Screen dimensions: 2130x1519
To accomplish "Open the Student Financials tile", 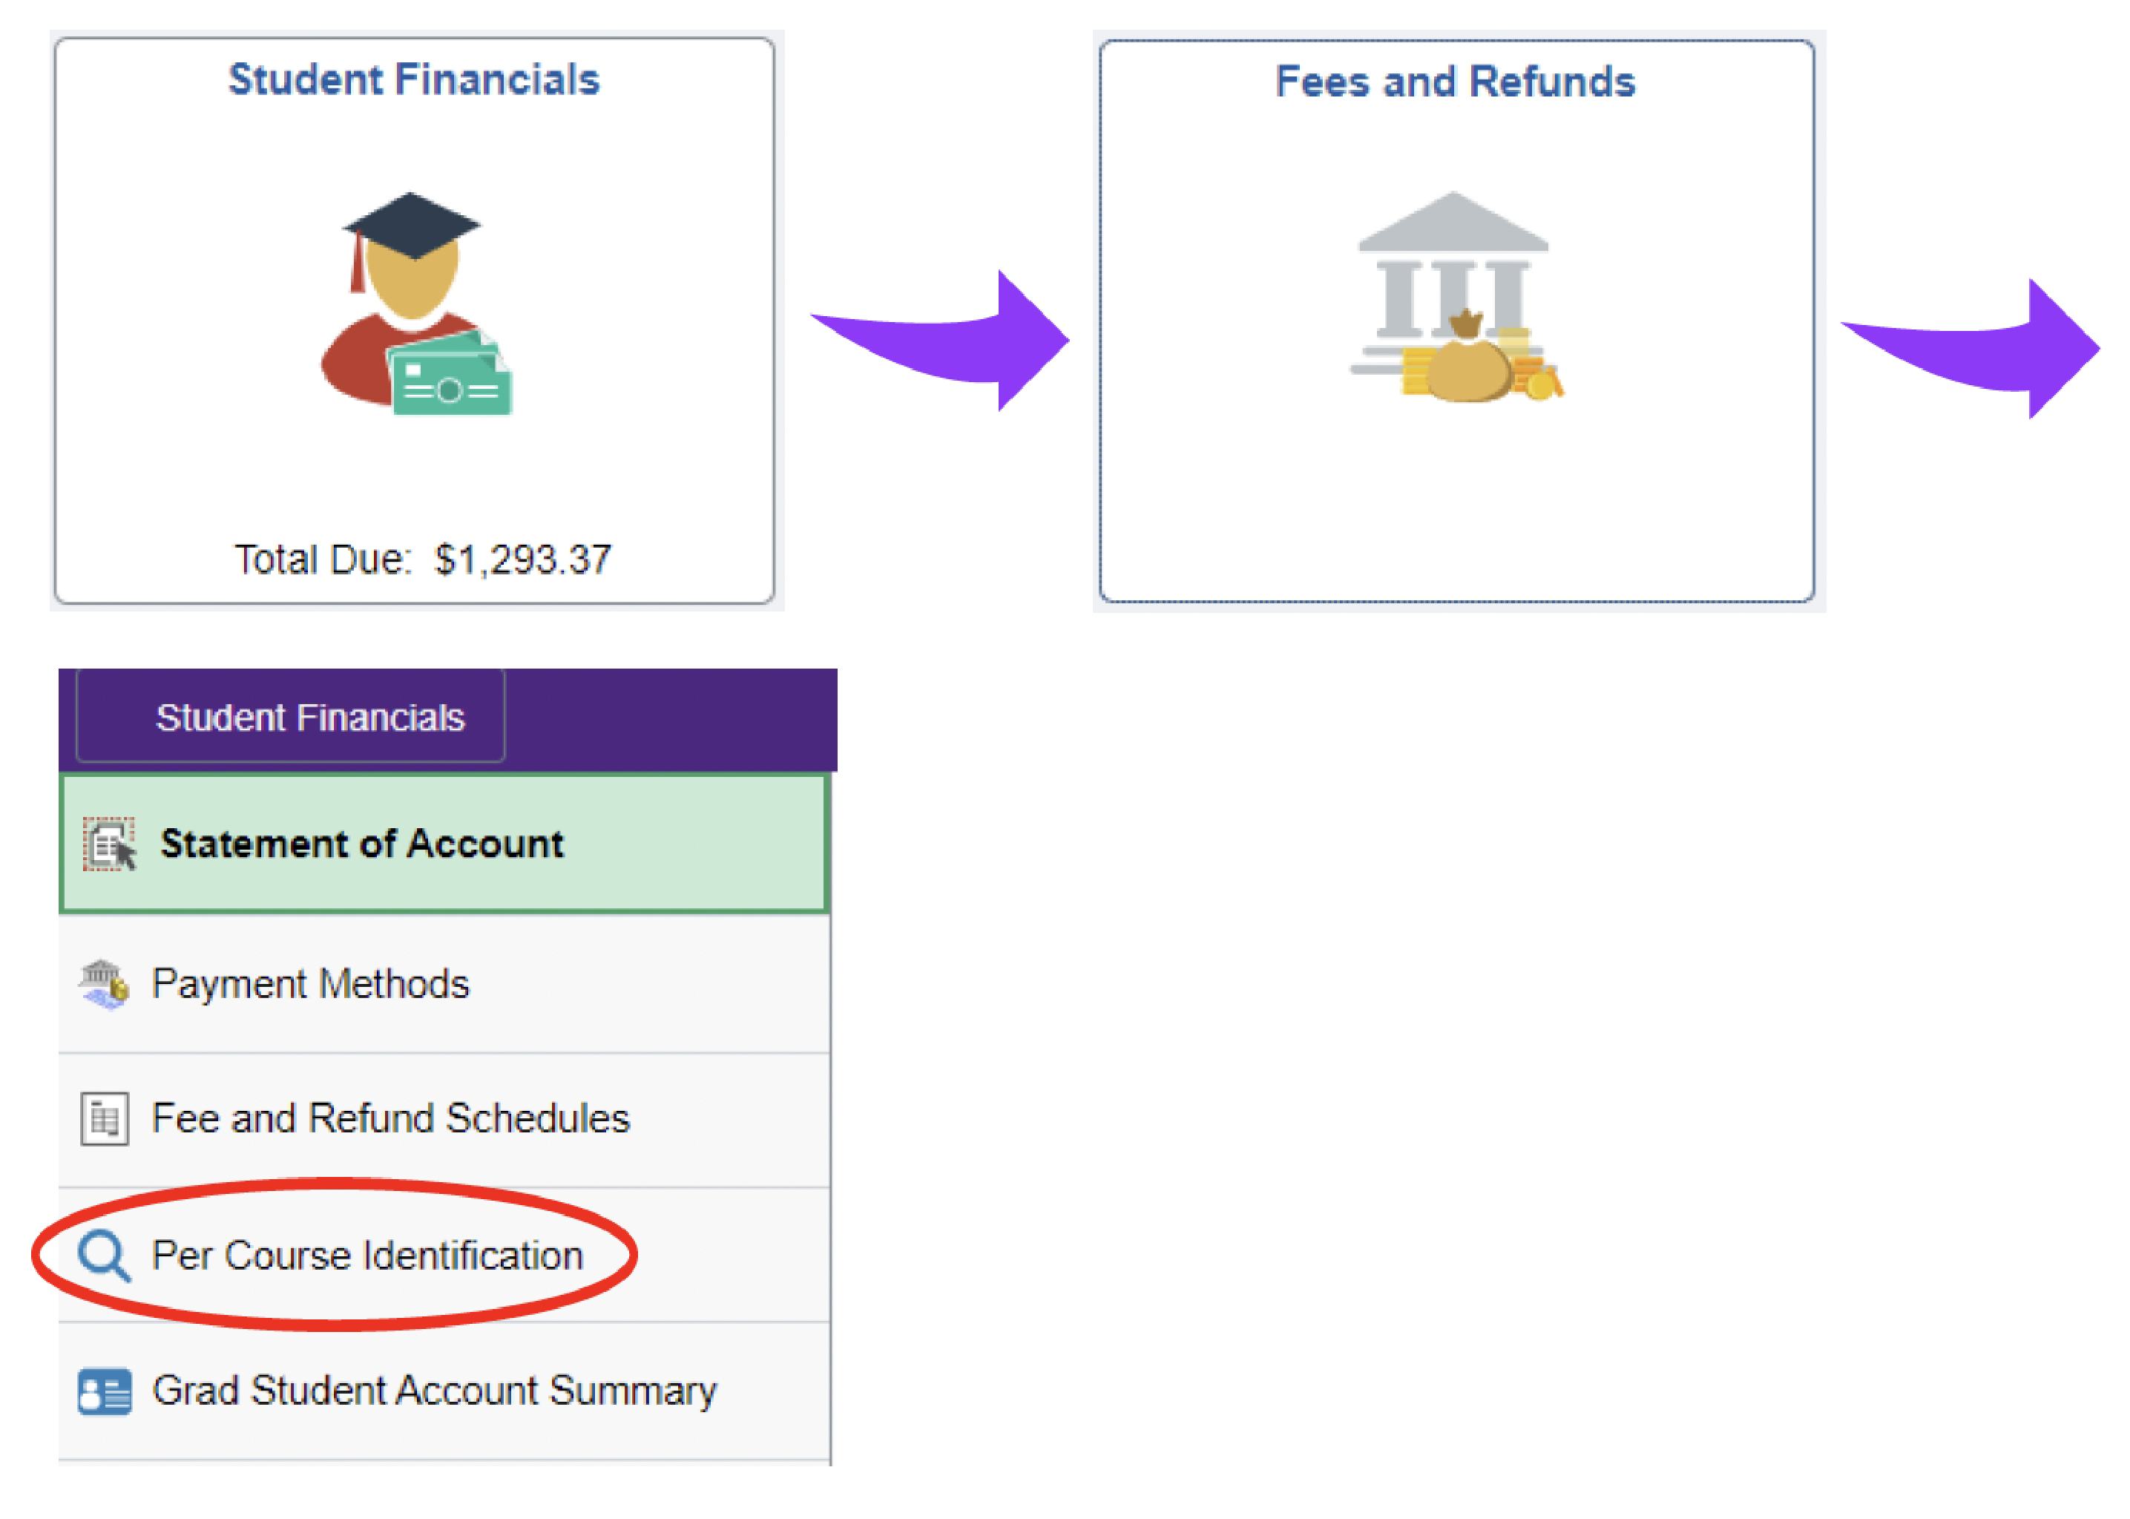I will coord(414,321).
